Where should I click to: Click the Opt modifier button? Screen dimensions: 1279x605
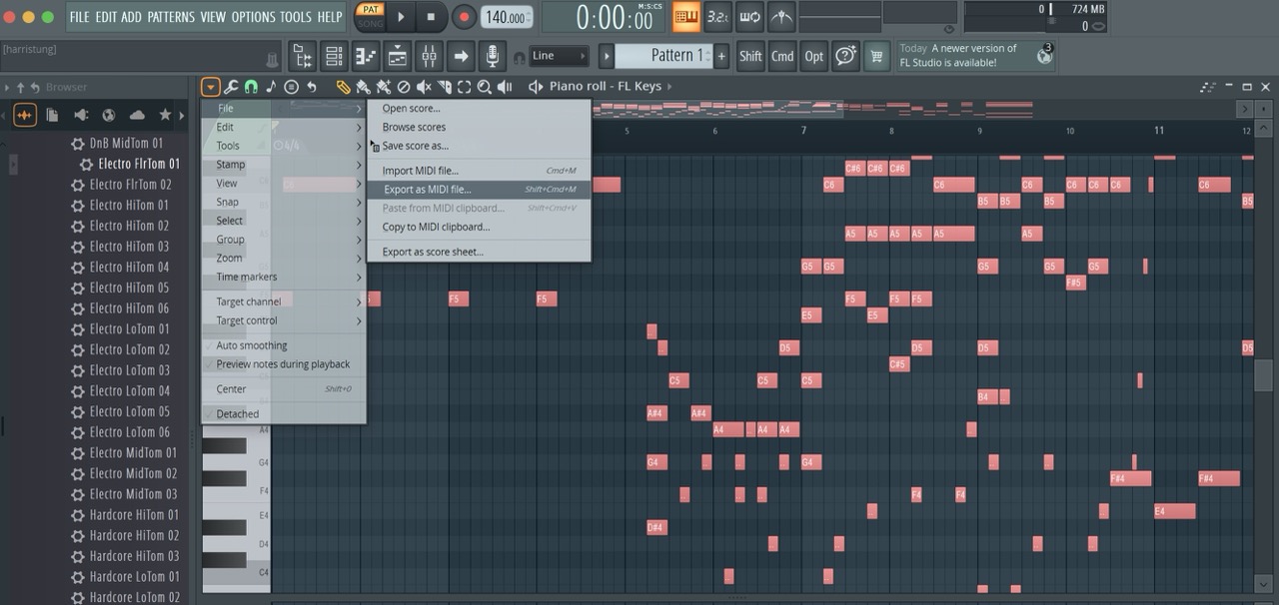(x=814, y=56)
